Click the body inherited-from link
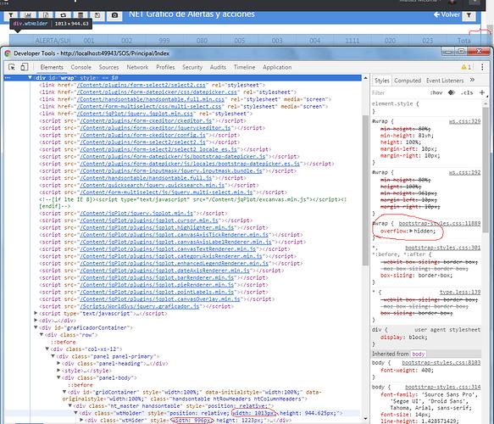Screen dimensions: 494x424 pos(418,354)
